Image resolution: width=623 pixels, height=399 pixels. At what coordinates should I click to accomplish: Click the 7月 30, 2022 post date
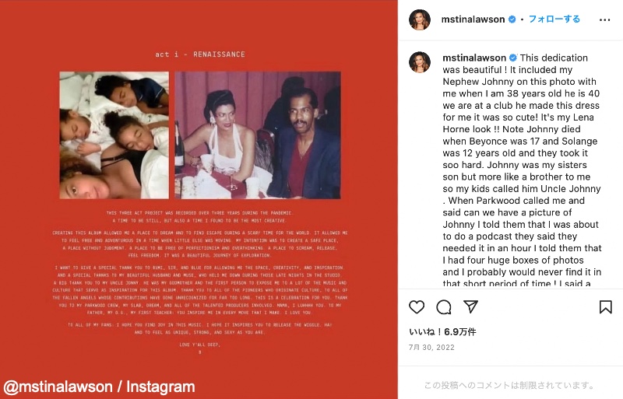(431, 348)
